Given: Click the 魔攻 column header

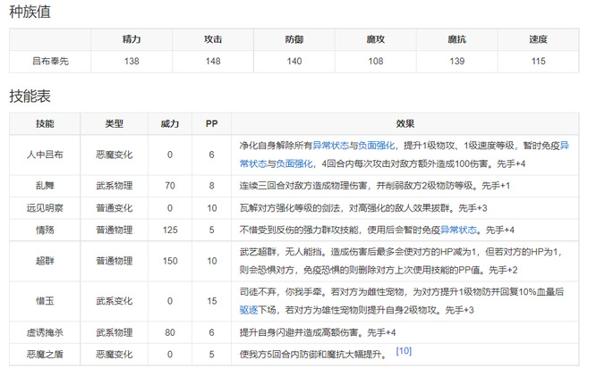Looking at the screenshot, I should click(x=376, y=39).
